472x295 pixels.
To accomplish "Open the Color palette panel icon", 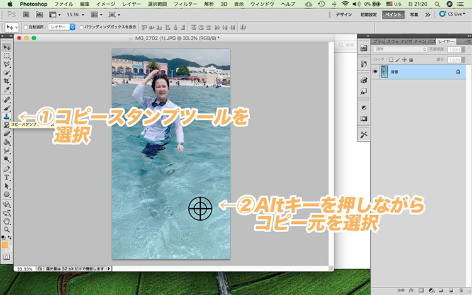I will (364, 81).
